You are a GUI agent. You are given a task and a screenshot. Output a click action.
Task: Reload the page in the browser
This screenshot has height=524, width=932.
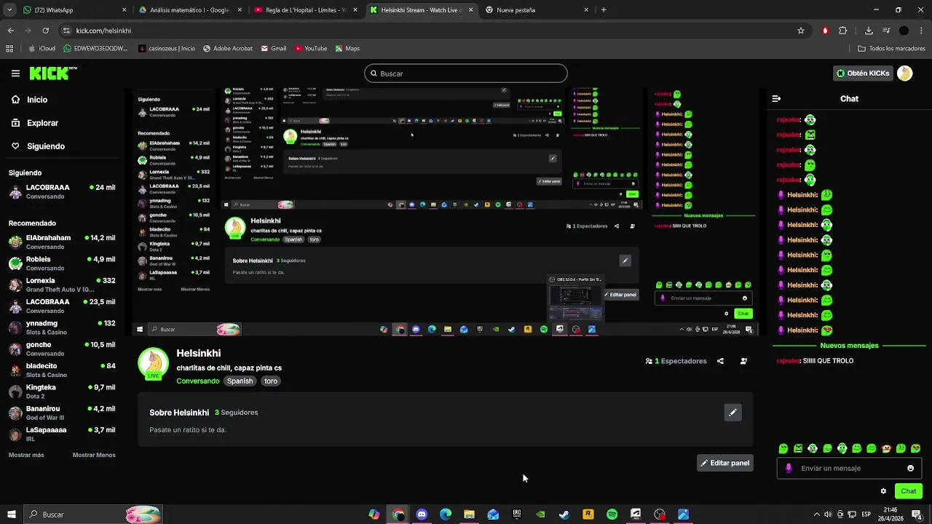pyautogui.click(x=45, y=31)
